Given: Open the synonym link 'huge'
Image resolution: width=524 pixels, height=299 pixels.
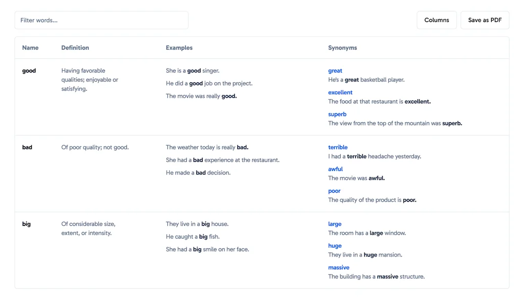Looking at the screenshot, I should coord(335,246).
